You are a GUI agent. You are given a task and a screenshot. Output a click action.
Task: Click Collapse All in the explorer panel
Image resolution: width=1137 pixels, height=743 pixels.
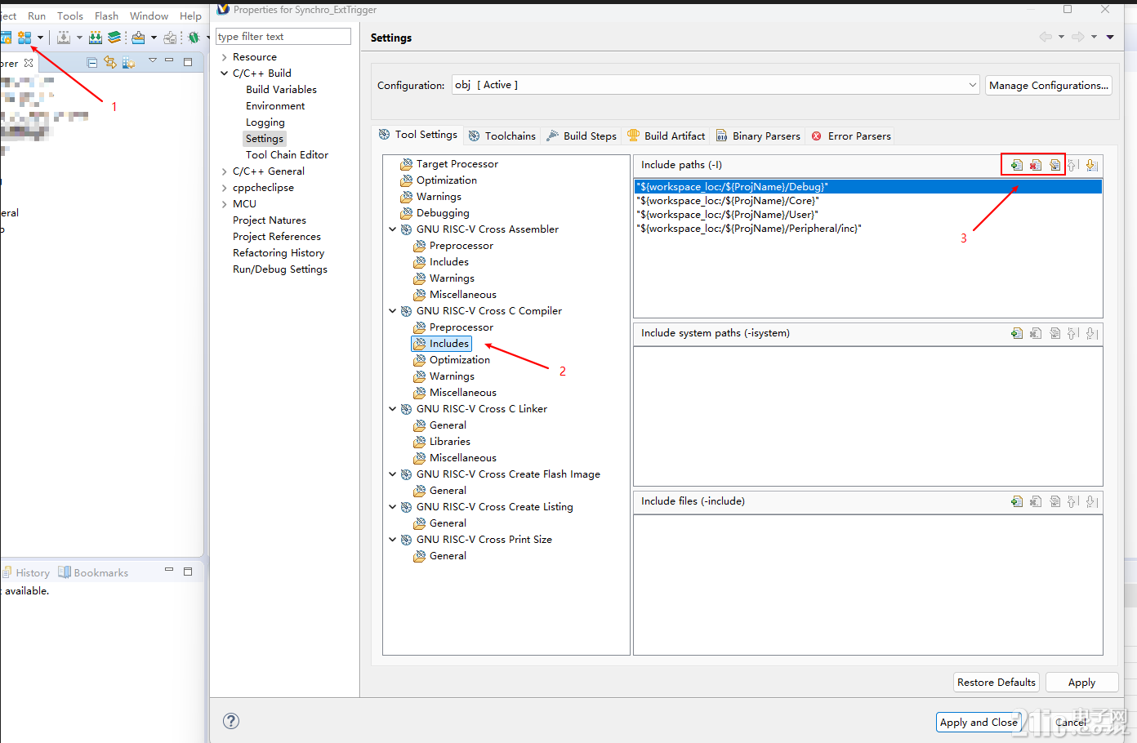92,62
